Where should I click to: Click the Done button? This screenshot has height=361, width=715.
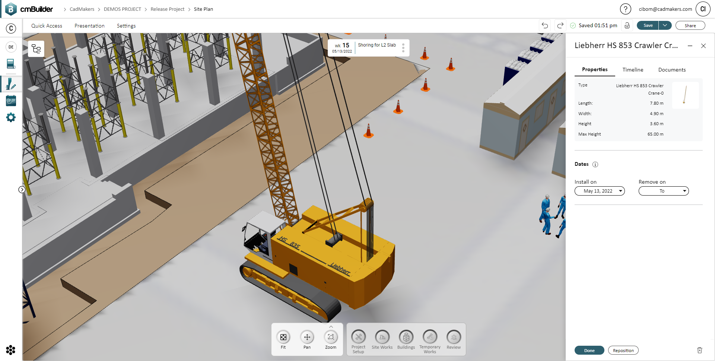pyautogui.click(x=589, y=350)
